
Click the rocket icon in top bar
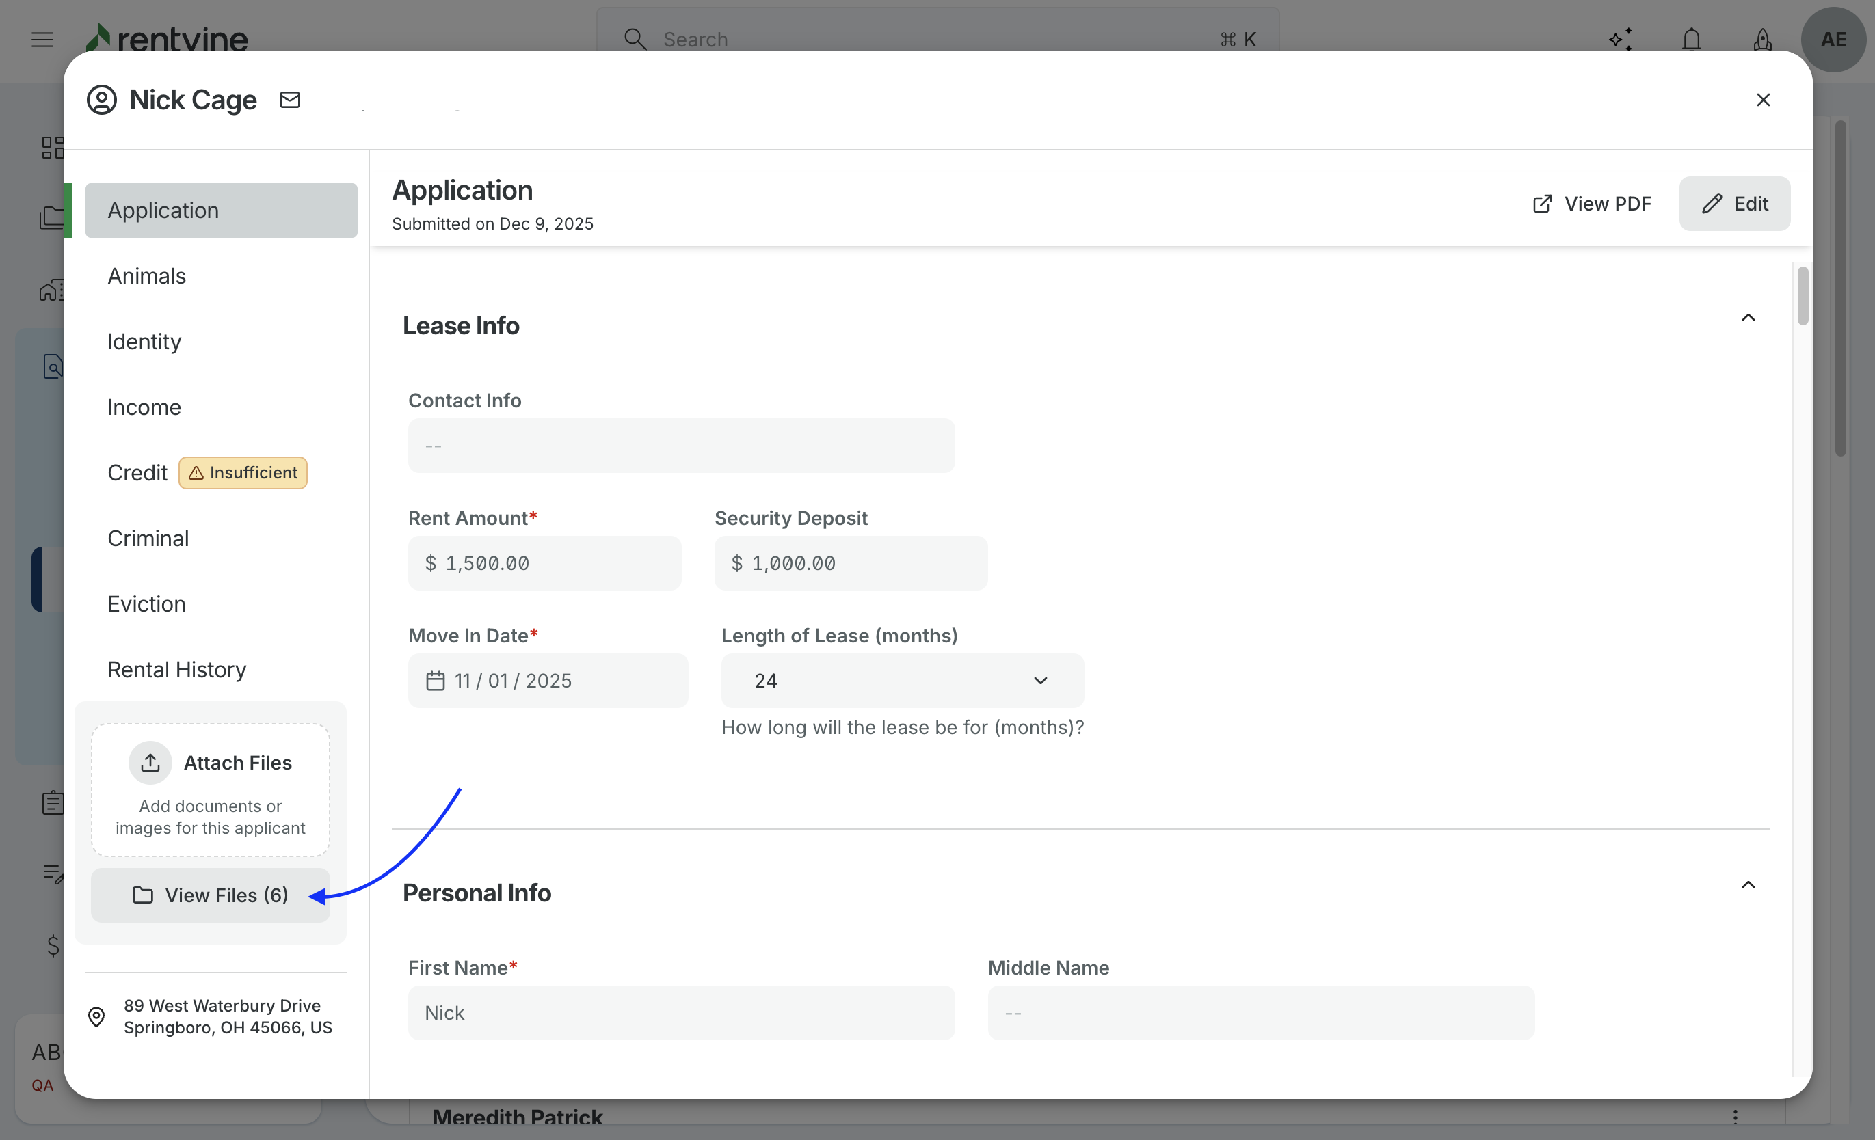[1762, 40]
